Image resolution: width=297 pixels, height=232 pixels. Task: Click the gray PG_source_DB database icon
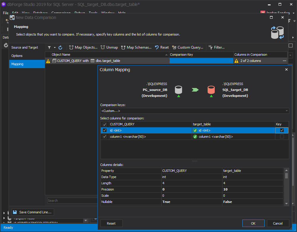[x=178, y=90]
